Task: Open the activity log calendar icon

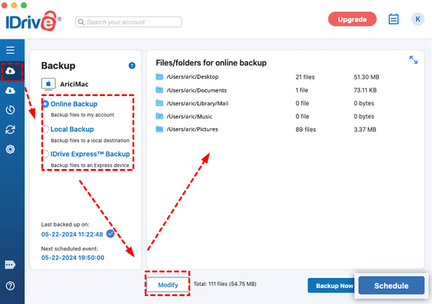Action: 394,19
